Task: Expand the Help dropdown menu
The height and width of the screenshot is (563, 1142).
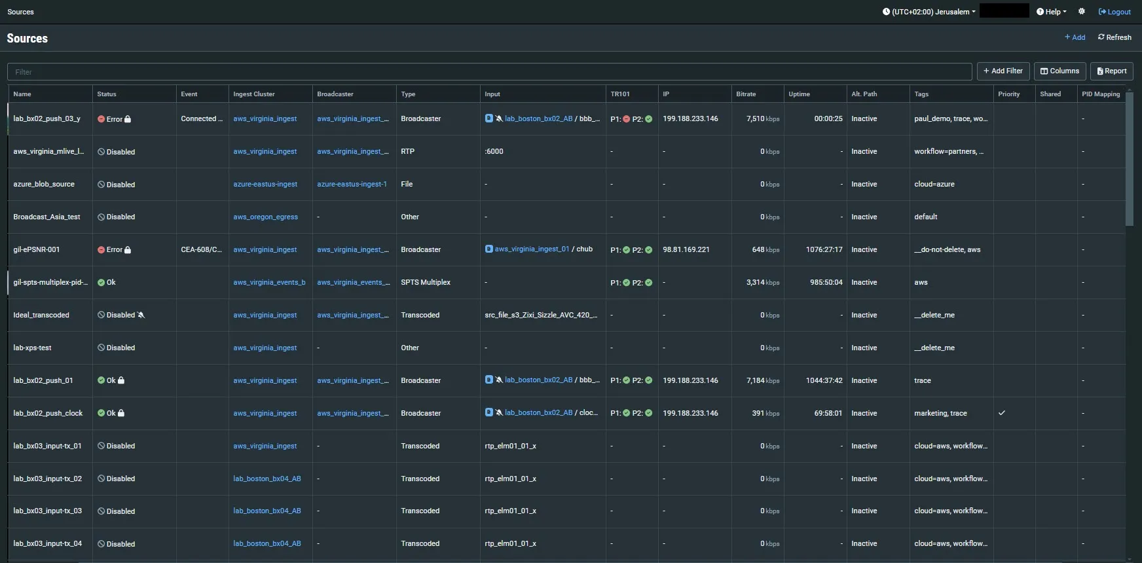Action: [1052, 12]
